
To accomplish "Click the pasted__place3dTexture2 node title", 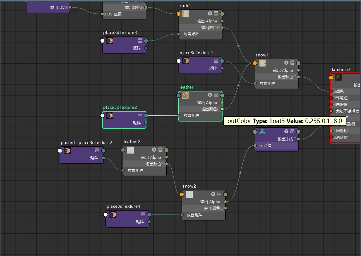I will pos(86,143).
